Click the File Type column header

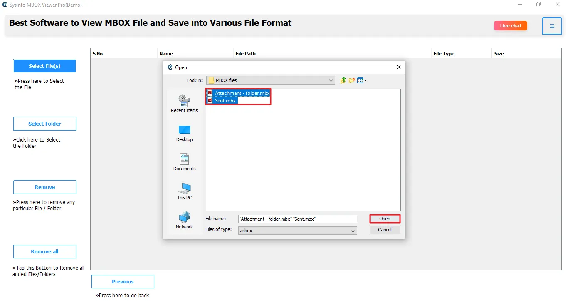coord(462,54)
